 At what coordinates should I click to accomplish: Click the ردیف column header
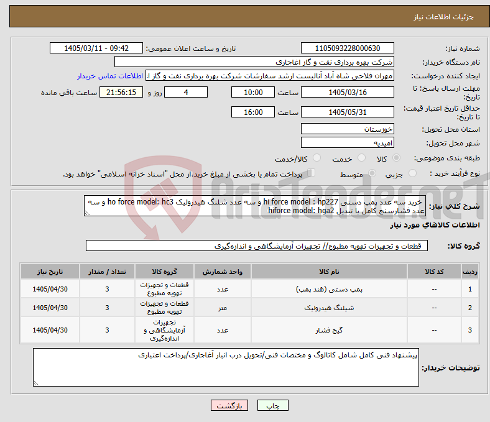(469, 272)
